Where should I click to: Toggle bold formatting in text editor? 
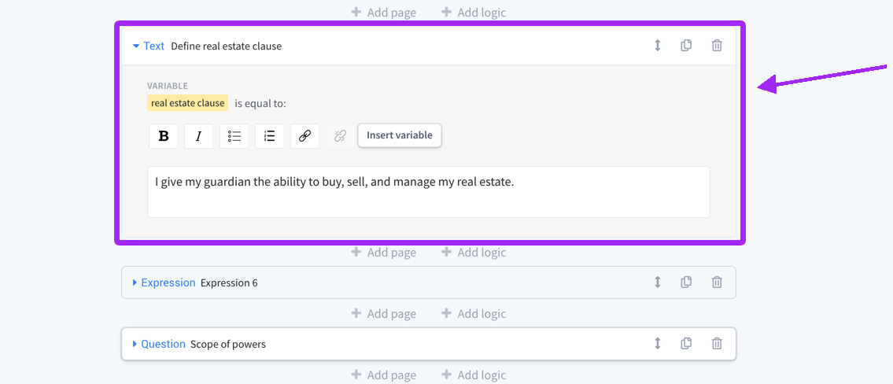[x=164, y=136]
